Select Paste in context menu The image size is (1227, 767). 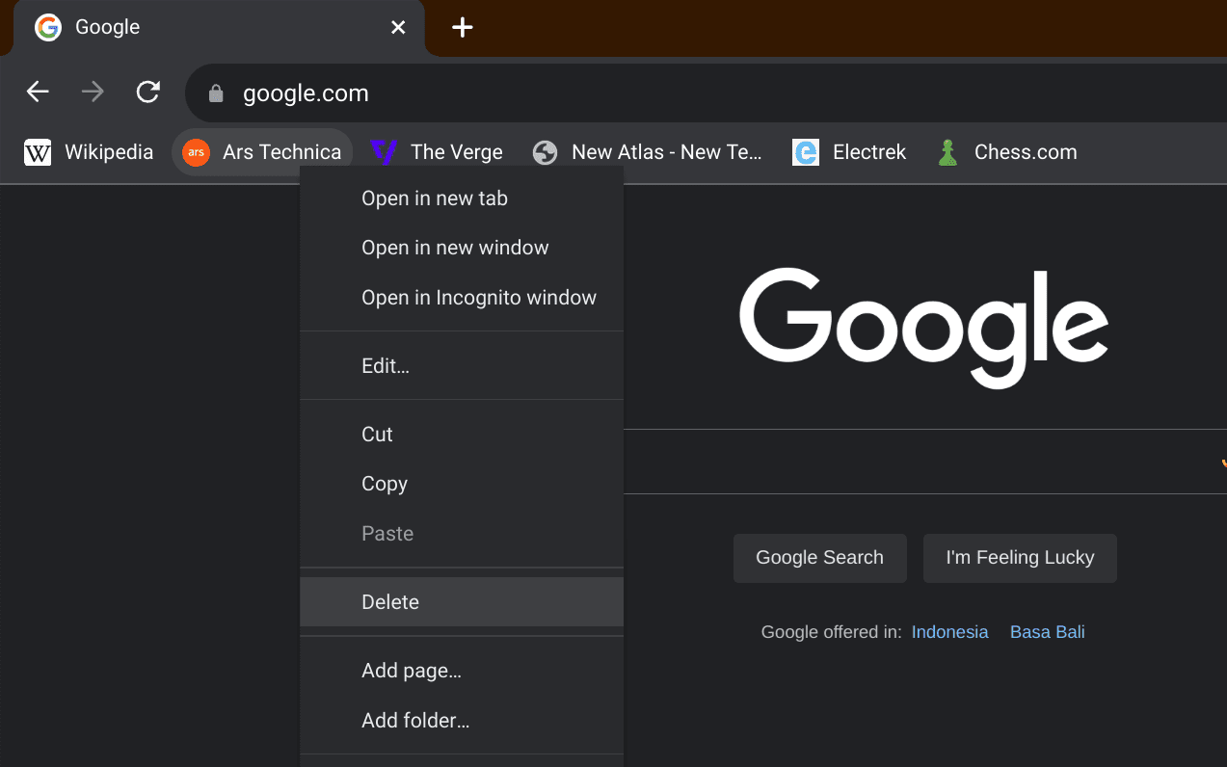462,534
